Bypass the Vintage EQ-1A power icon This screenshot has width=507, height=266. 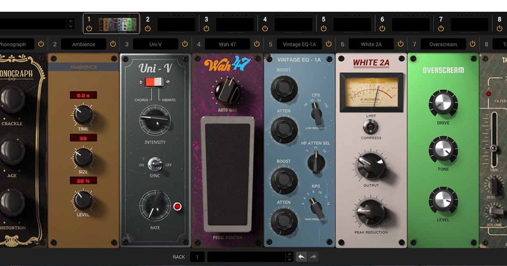(x=329, y=44)
